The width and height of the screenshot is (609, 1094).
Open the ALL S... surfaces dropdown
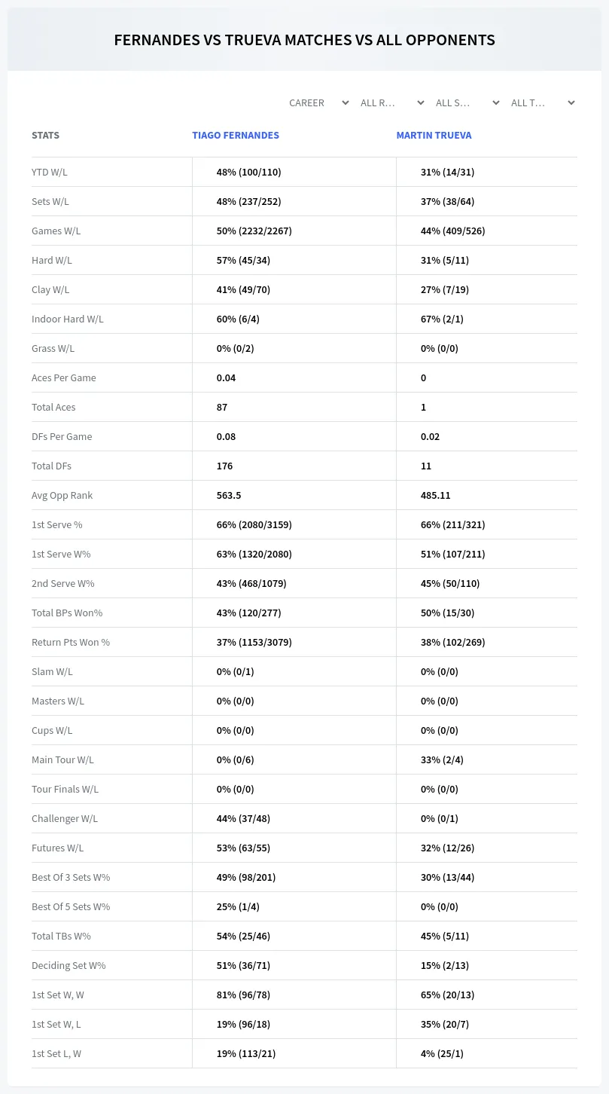point(467,102)
